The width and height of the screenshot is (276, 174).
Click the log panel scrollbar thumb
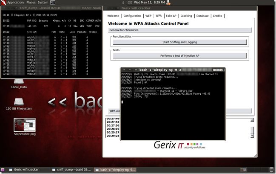coord(252,130)
